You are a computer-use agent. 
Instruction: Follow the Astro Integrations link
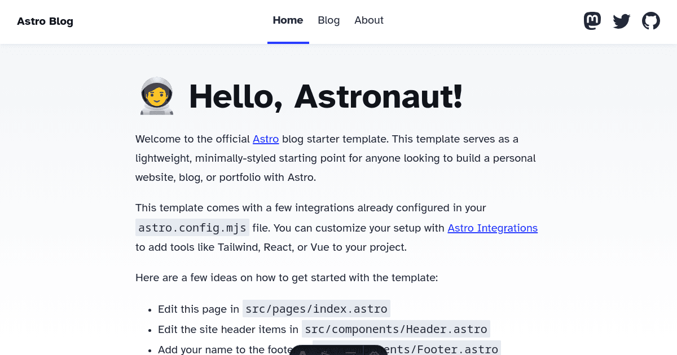click(x=493, y=228)
